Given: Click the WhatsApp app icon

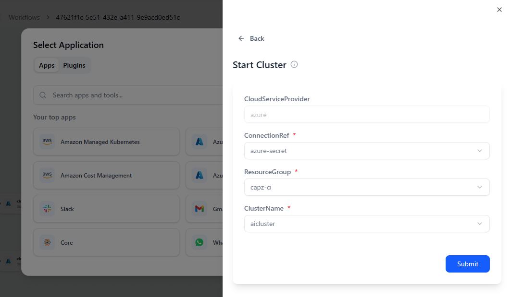Looking at the screenshot, I should coord(199,242).
